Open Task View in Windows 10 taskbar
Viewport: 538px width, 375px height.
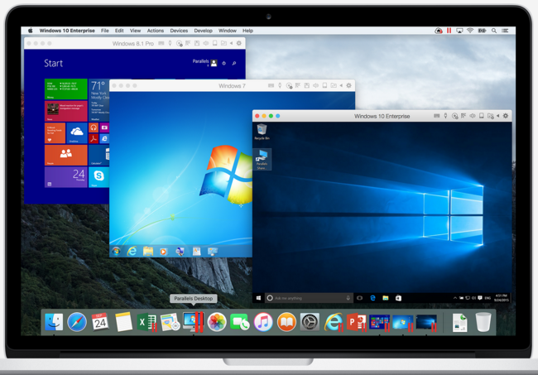click(x=359, y=298)
